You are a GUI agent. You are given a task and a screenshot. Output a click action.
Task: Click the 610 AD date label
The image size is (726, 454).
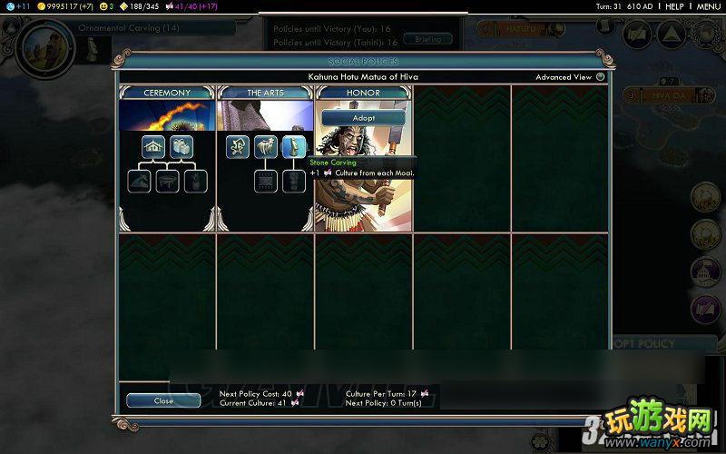640,6
